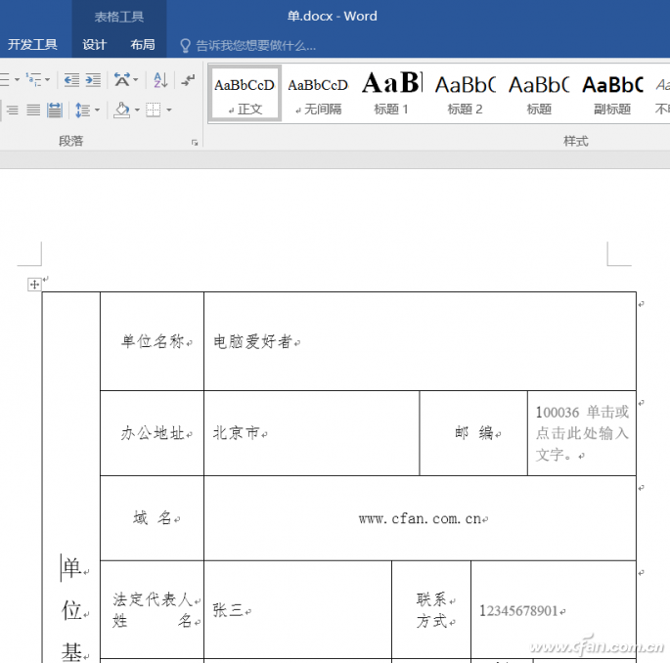Justify the paragraph text
Screen dimensions: 670x663
pos(33,110)
